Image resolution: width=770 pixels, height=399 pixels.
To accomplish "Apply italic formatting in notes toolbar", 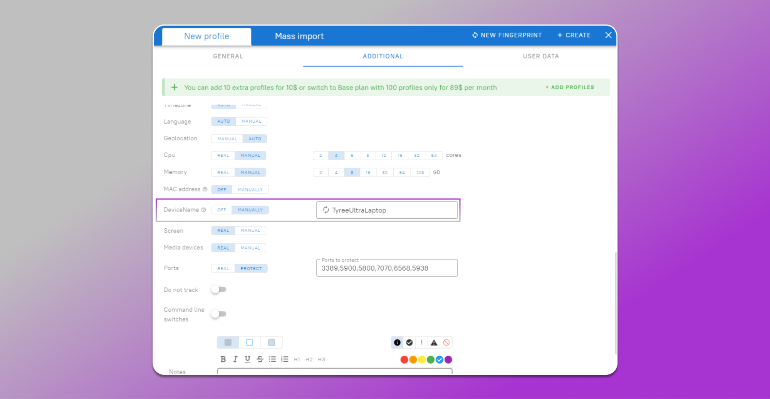I will pyautogui.click(x=235, y=359).
